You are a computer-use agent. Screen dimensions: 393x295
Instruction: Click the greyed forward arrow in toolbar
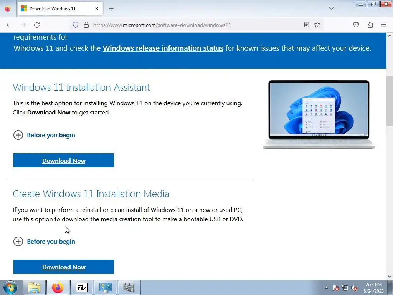pyautogui.click(x=23, y=25)
